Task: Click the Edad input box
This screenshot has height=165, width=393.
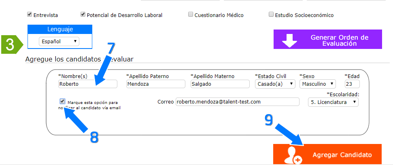Action: [x=352, y=84]
